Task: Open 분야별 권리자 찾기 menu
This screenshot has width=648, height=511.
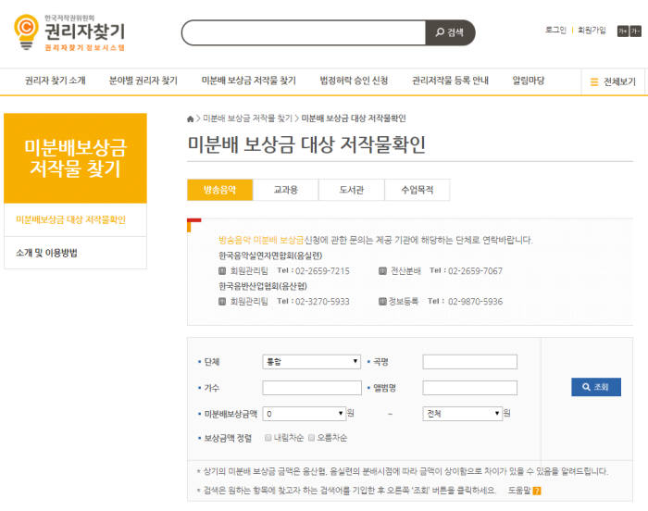Action: click(143, 81)
